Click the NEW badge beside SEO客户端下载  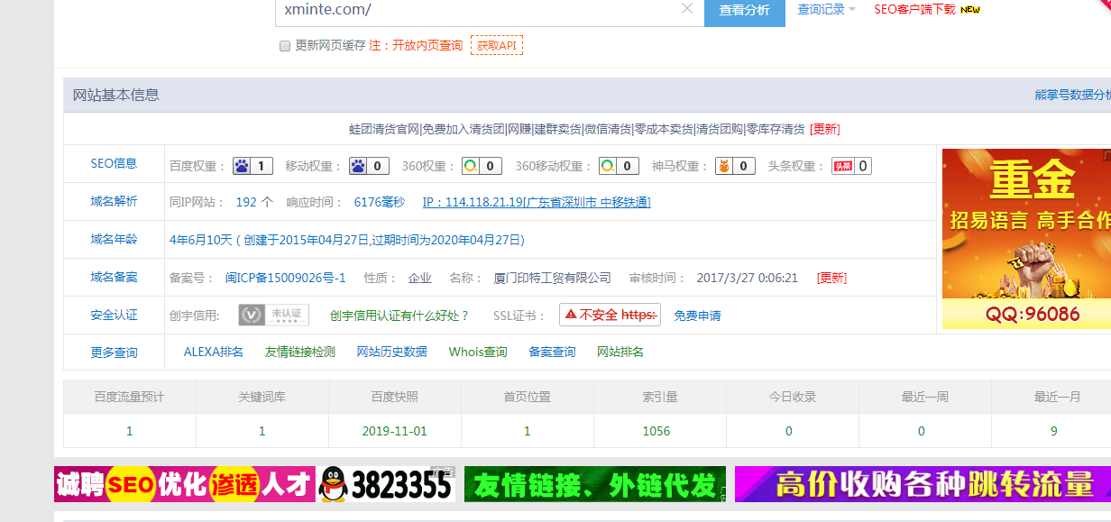tap(969, 10)
